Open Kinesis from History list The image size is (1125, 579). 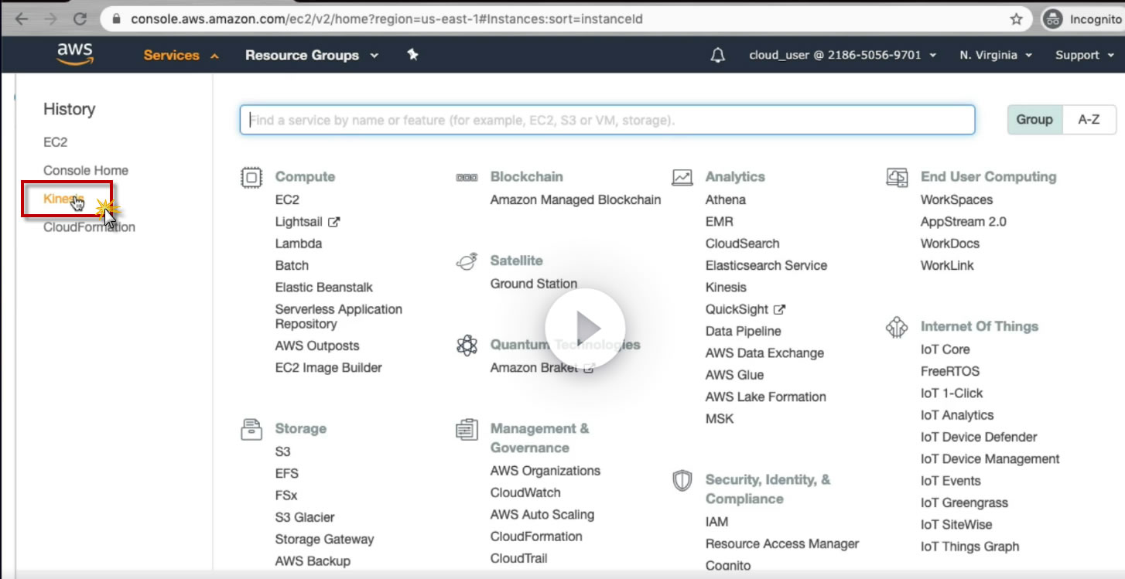pos(62,199)
